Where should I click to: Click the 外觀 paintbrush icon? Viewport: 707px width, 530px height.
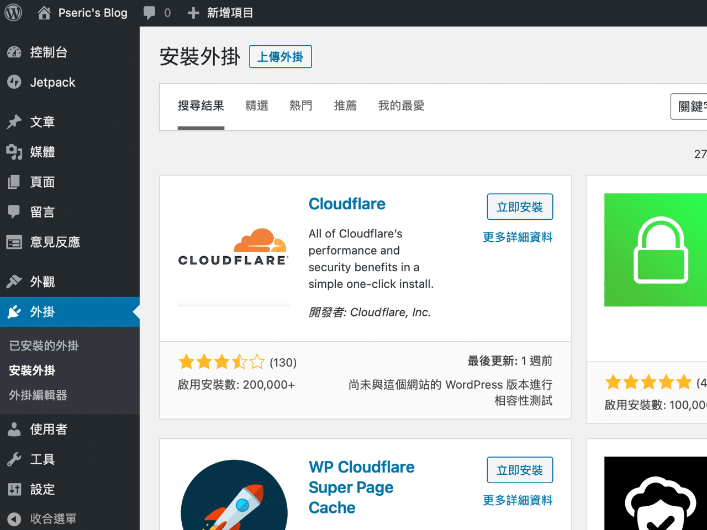tap(14, 282)
